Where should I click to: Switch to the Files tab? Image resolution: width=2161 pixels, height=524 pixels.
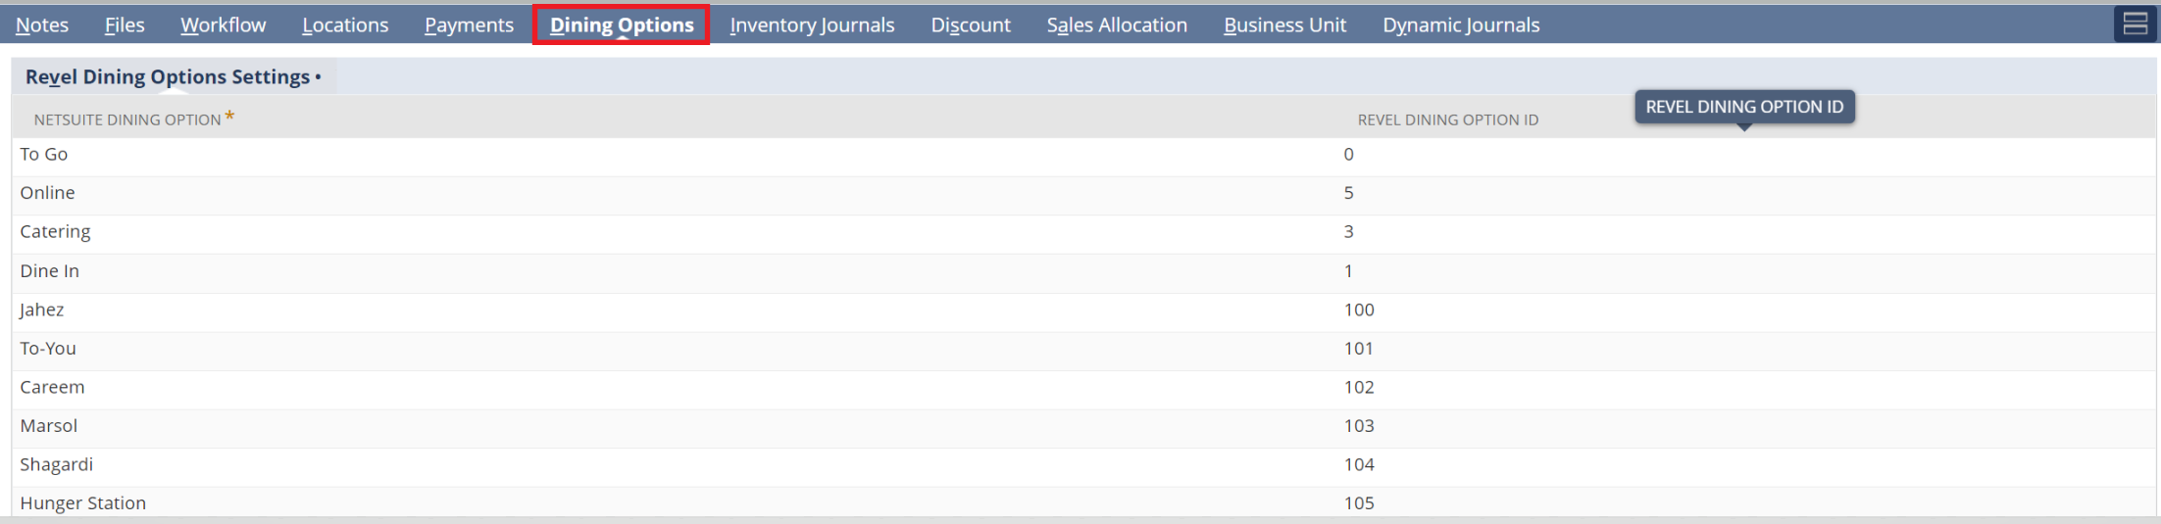click(x=125, y=24)
